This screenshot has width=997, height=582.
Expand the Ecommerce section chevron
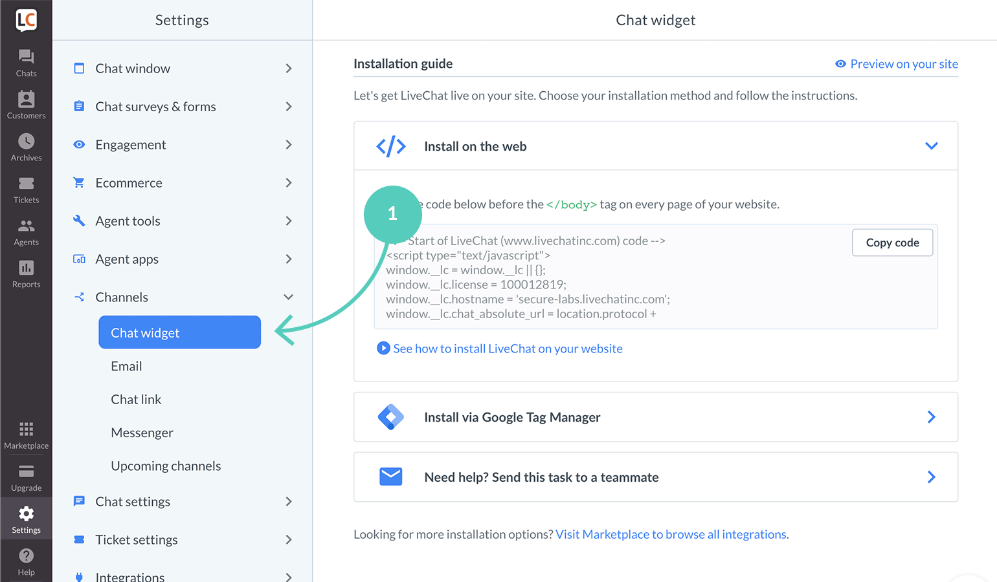pyautogui.click(x=289, y=182)
